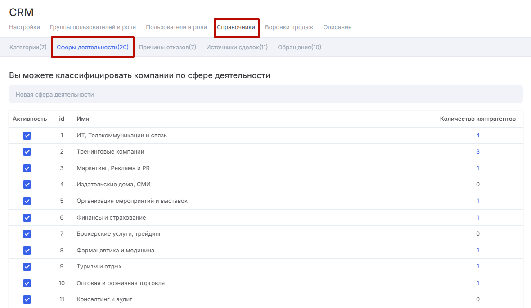Open Причины отказов(7) subtab

[167, 48]
